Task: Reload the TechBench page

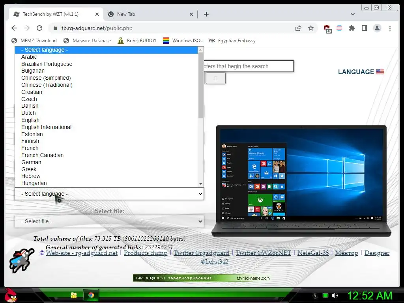Action: pyautogui.click(x=39, y=28)
